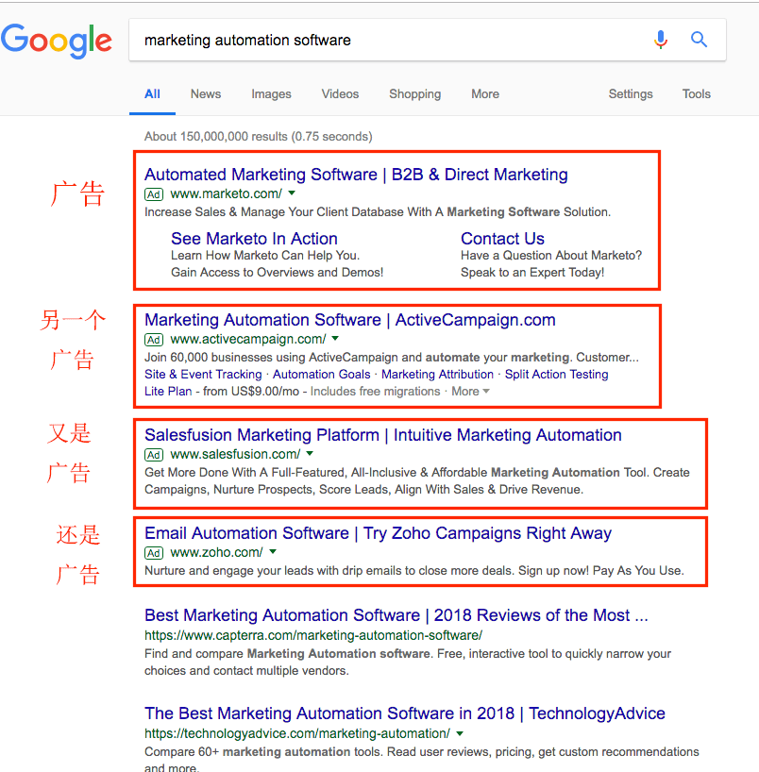Switch to the Images tab
The width and height of the screenshot is (759, 772).
coord(271,93)
